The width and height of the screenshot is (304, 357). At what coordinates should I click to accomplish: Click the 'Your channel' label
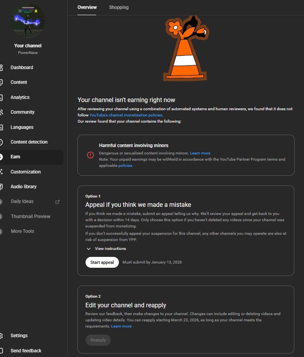[28, 46]
